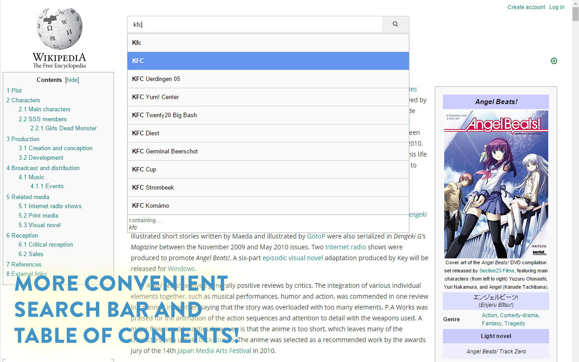Jump to '6 Reception' section
This screenshot has width=579, height=362.
click(22, 235)
